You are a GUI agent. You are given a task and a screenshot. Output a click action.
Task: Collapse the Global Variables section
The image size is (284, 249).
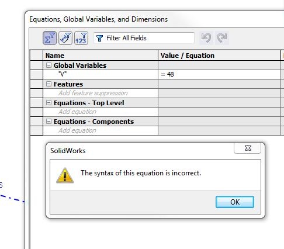pos(49,65)
